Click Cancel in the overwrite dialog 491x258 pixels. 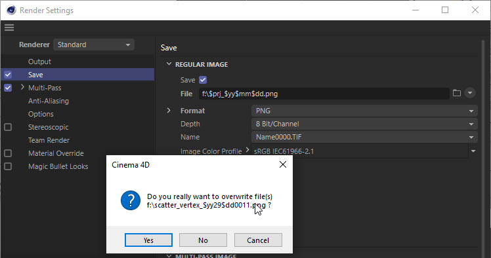pyautogui.click(x=258, y=240)
